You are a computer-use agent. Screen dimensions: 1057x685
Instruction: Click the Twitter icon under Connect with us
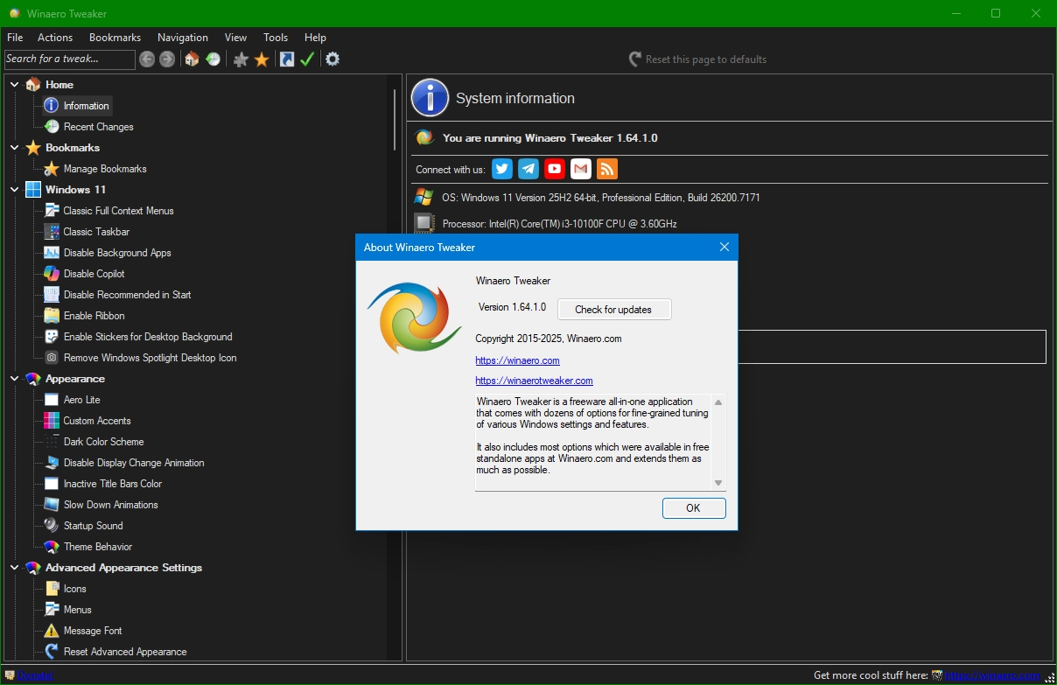point(502,169)
